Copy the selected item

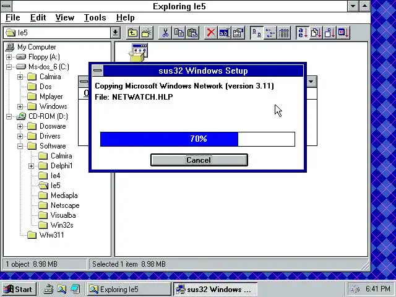[x=179, y=33]
